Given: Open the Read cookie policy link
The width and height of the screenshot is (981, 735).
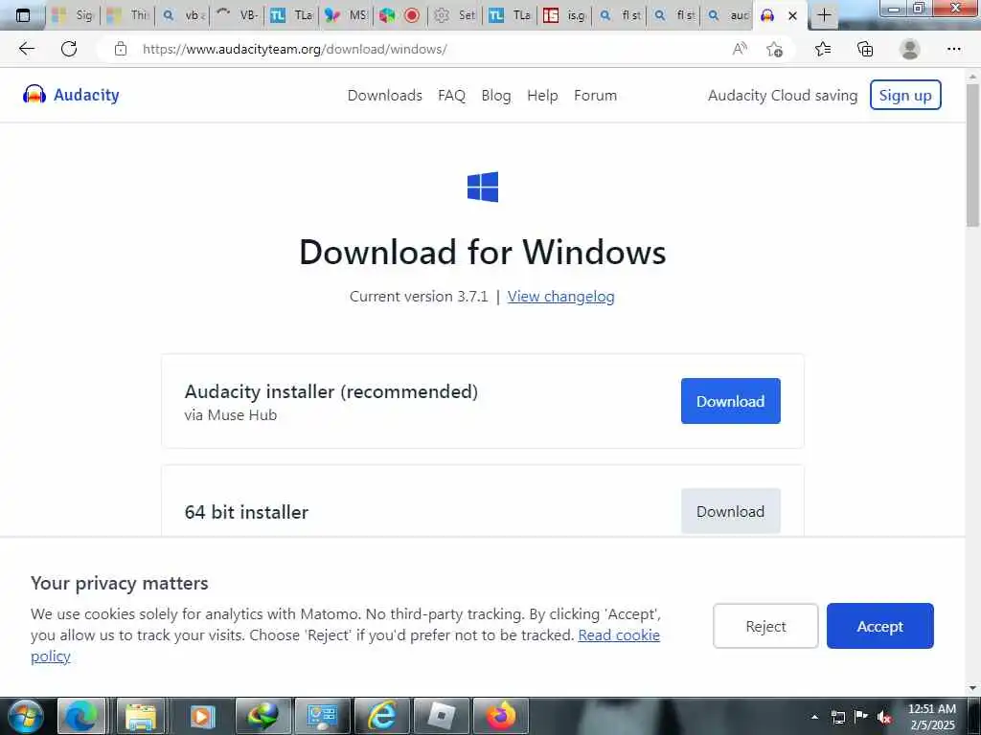Looking at the screenshot, I should click(x=619, y=635).
